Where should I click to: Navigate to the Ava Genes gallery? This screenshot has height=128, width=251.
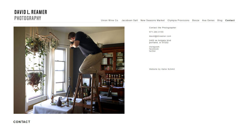coord(208,20)
